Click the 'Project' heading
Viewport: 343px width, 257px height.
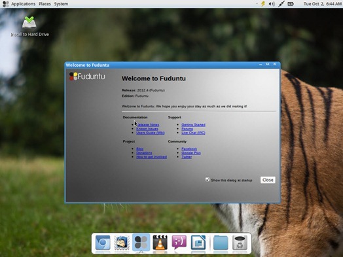129,141
